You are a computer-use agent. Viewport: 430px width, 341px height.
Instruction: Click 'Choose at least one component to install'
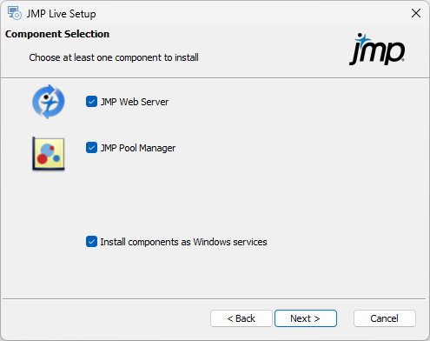pos(114,57)
